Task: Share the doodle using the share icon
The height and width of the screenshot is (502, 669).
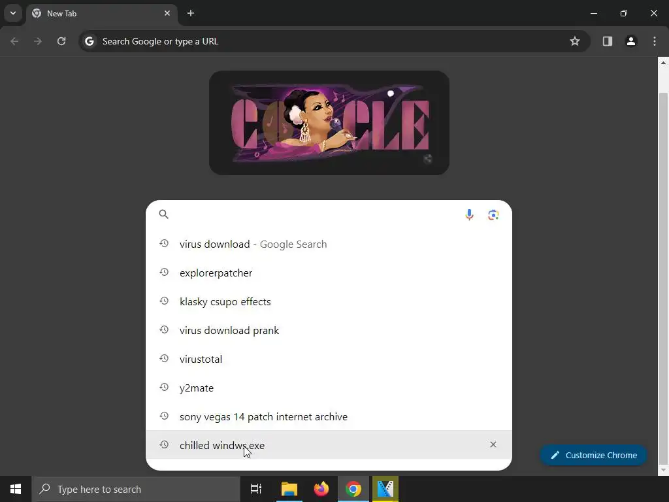Action: coord(428,159)
